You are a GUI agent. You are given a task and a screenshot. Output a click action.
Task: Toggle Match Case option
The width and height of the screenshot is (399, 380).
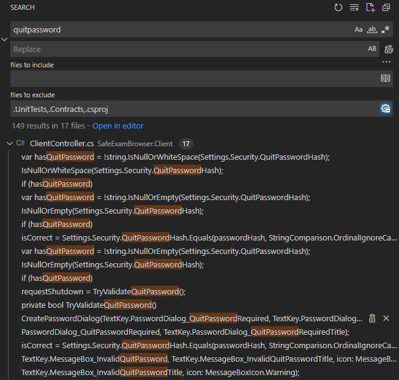(359, 29)
